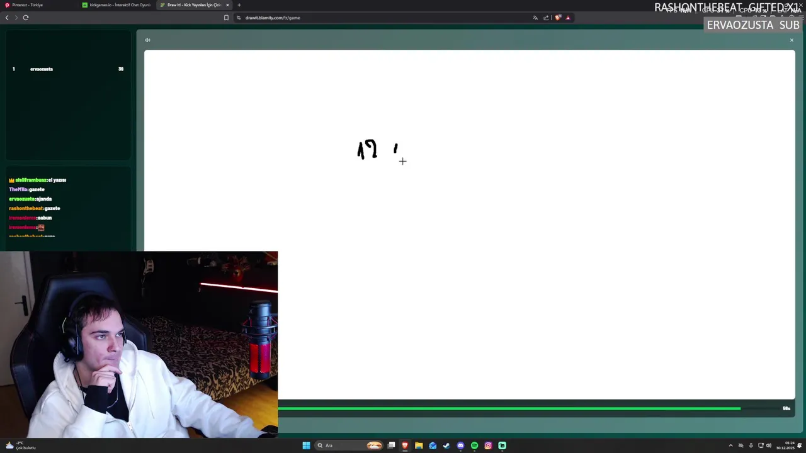Open the green app icon after Instagram
806x453 pixels.
pyautogui.click(x=502, y=445)
